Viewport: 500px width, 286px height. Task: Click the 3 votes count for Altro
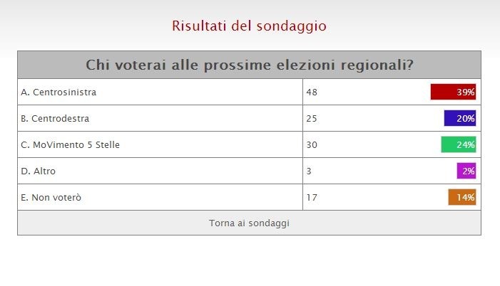tap(308, 171)
